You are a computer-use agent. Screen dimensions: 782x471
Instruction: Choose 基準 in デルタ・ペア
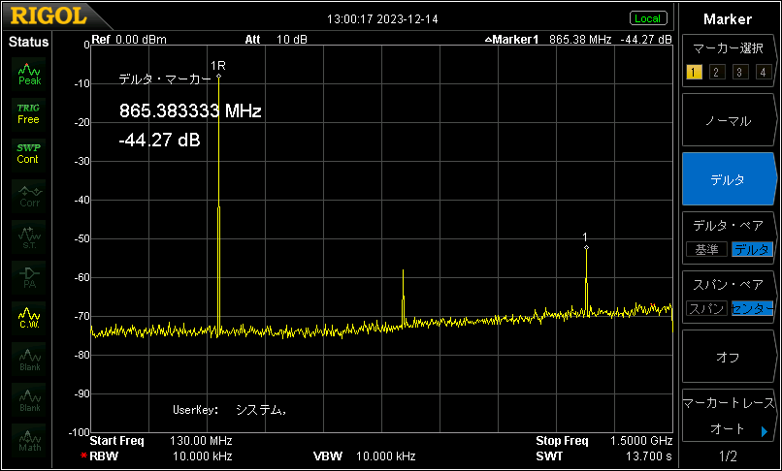pyautogui.click(x=706, y=249)
